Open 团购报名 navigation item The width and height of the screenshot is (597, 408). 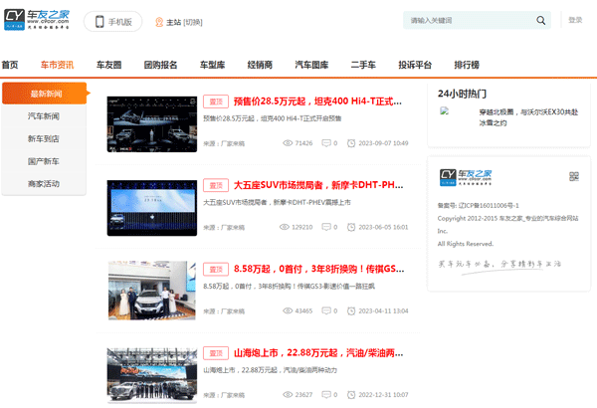[160, 65]
